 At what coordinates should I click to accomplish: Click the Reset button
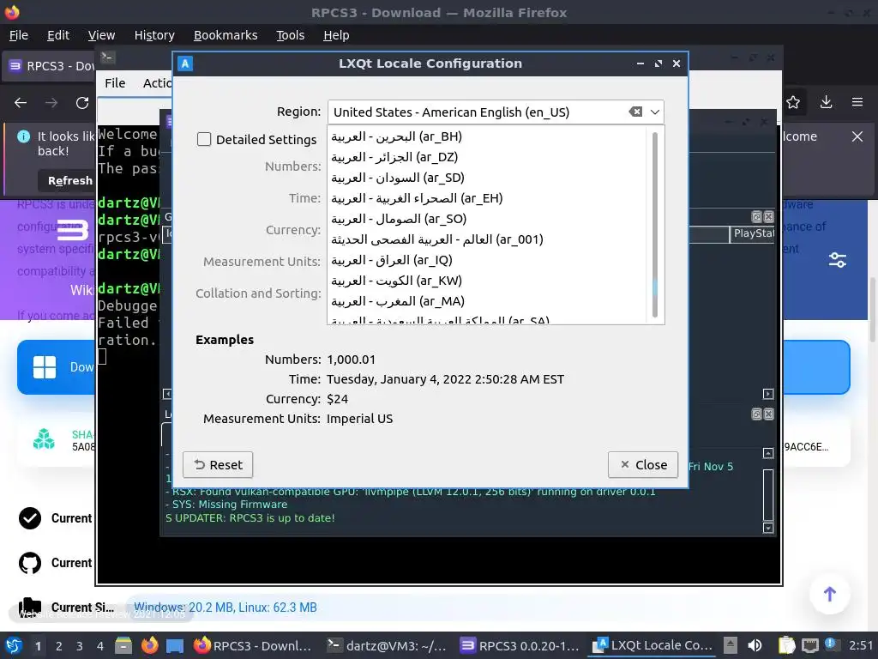(x=218, y=464)
